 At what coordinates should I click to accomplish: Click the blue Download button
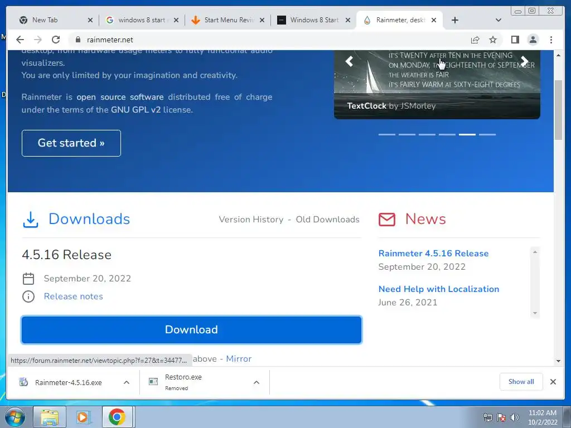pos(192,330)
